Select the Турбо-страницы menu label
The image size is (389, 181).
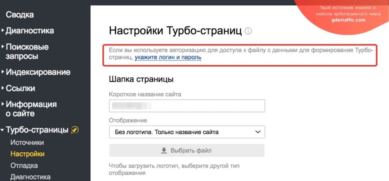click(37, 130)
